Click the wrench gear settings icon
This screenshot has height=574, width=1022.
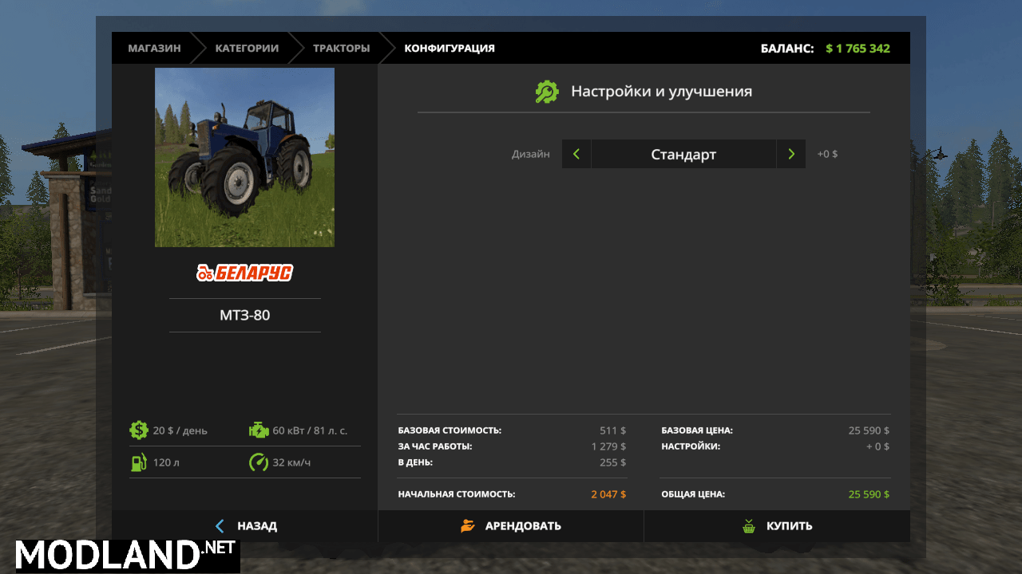tap(547, 92)
